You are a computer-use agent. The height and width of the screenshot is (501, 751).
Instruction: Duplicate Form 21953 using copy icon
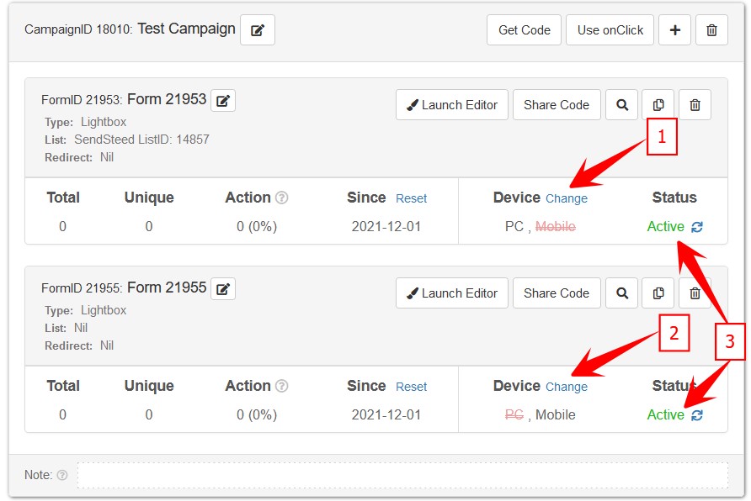(x=658, y=105)
